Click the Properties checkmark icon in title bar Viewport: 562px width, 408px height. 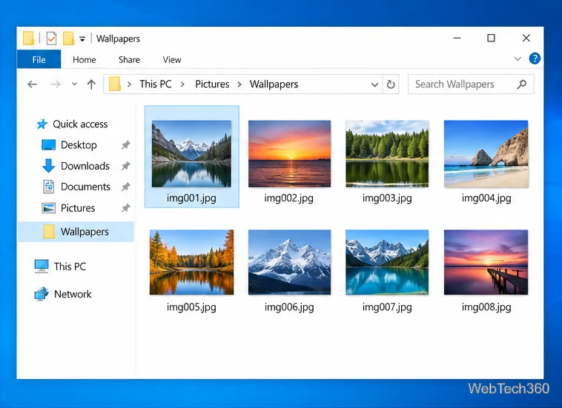pyautogui.click(x=51, y=39)
